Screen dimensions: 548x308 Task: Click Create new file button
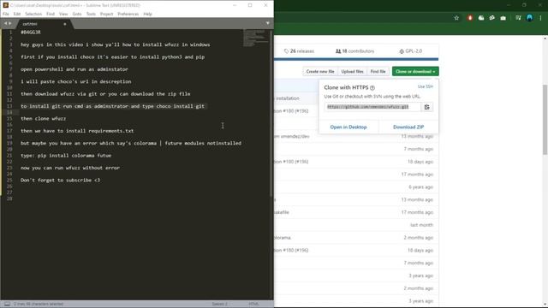click(320, 71)
